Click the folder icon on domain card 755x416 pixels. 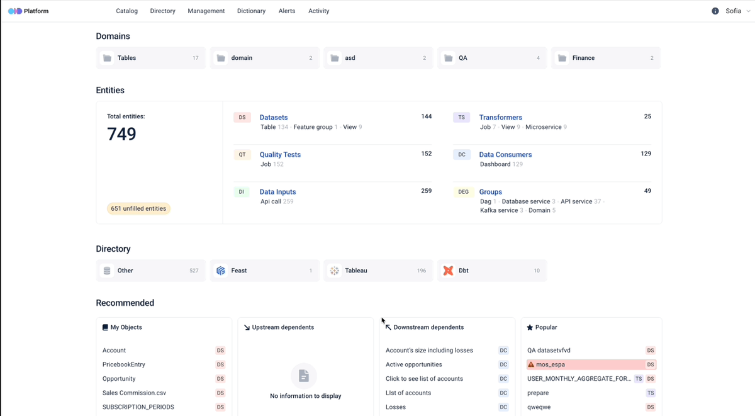[221, 58]
